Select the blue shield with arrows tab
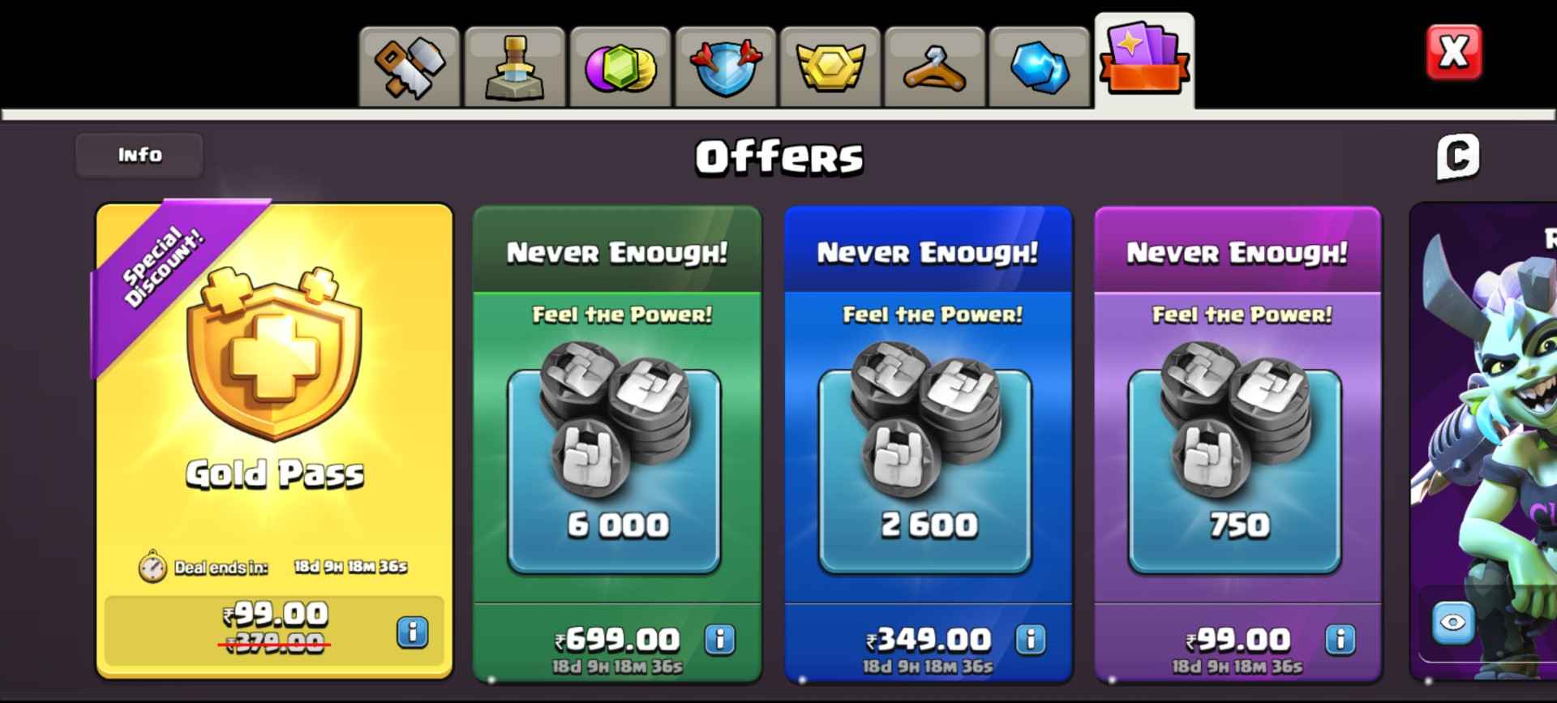1557x703 pixels. 726,66
